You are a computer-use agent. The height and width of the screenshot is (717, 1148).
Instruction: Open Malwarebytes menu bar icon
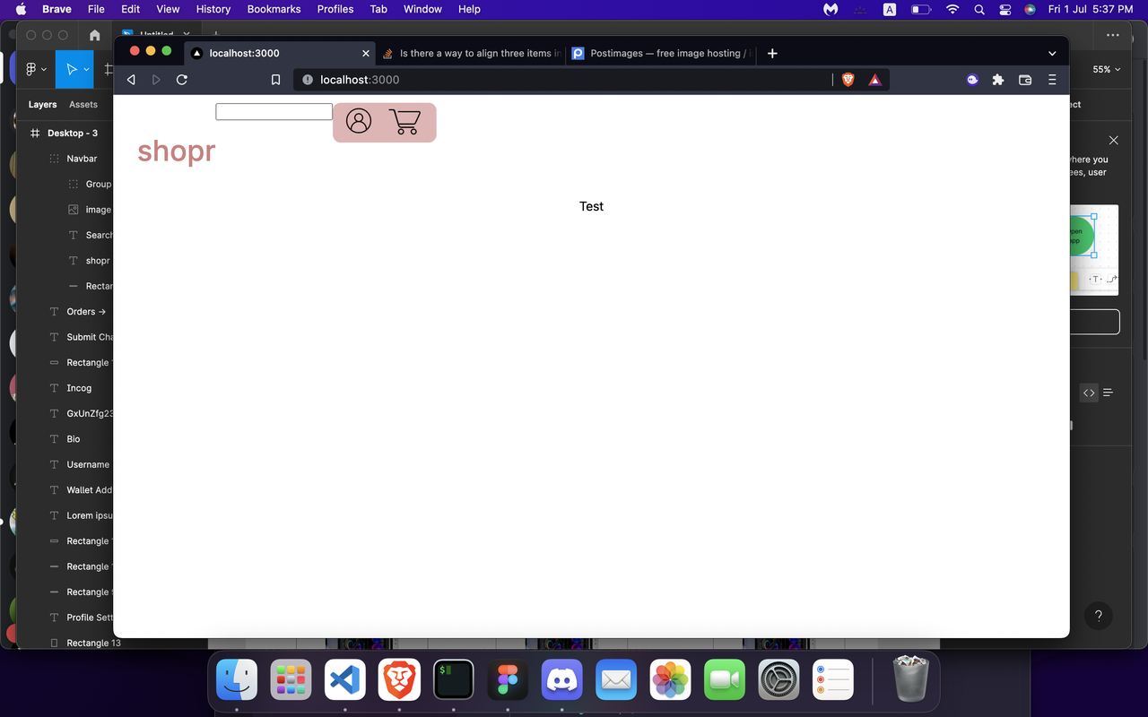tap(831, 9)
